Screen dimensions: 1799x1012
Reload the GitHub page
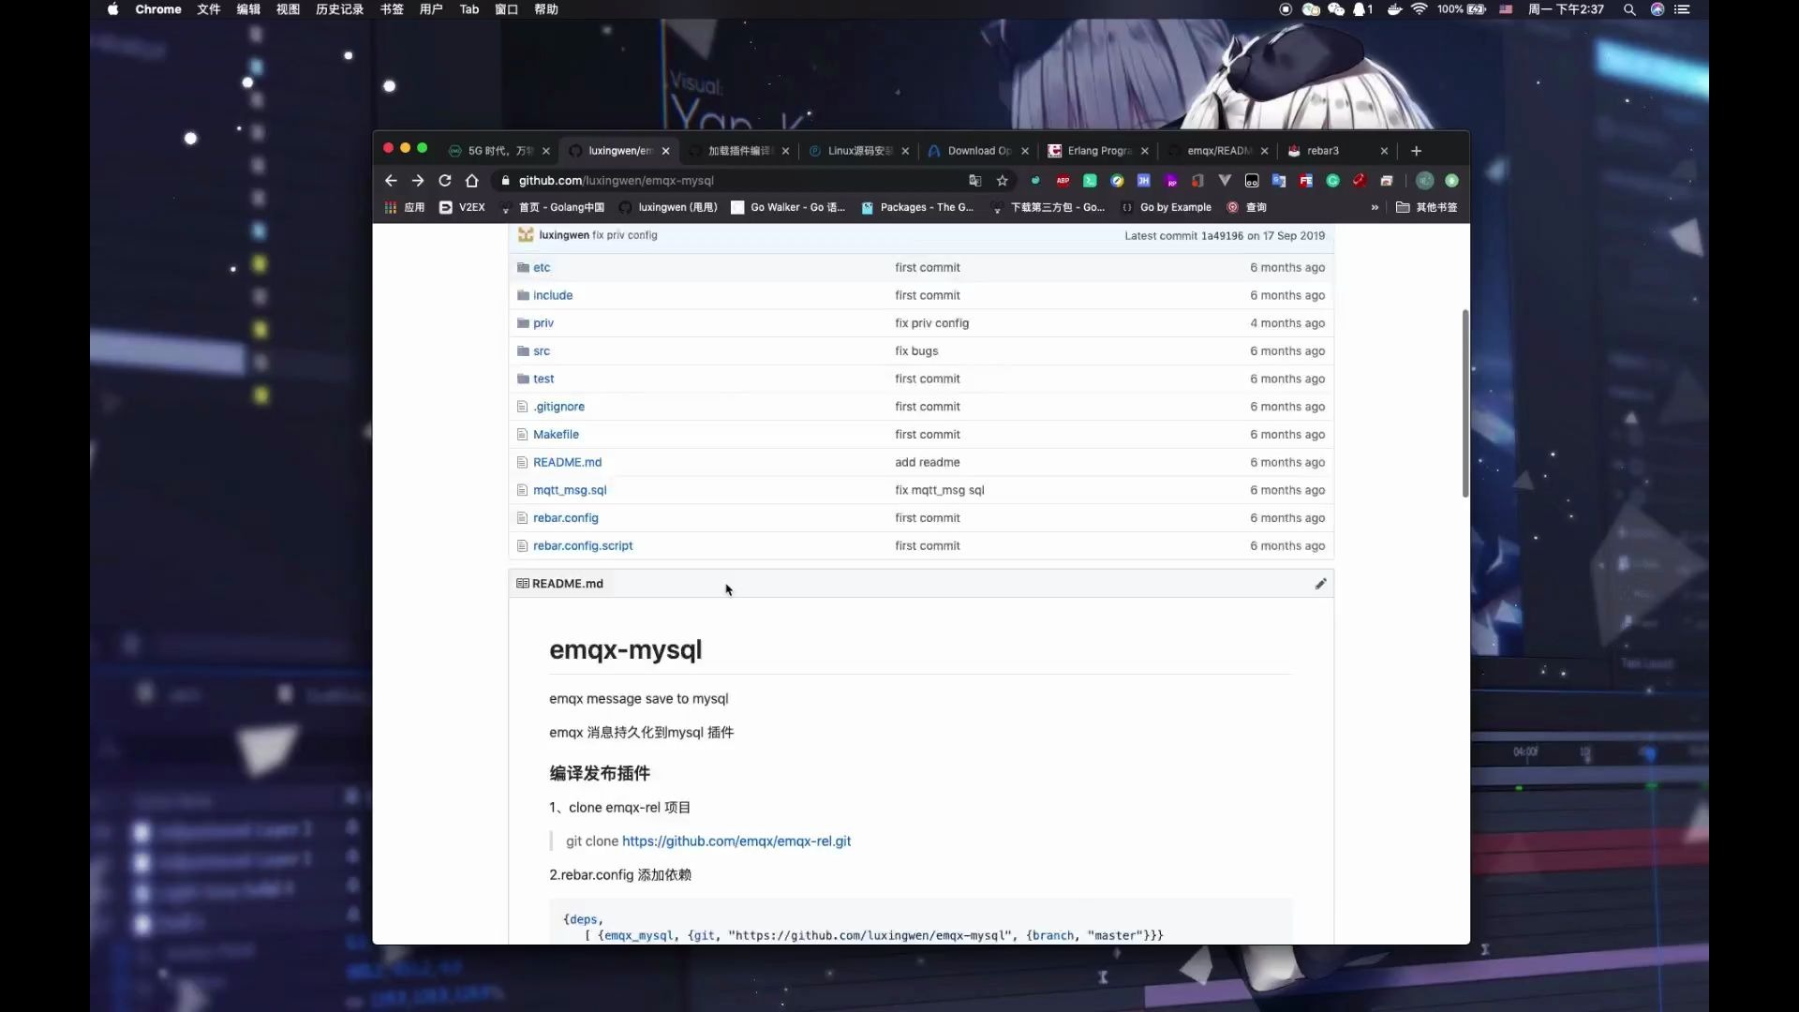444,180
